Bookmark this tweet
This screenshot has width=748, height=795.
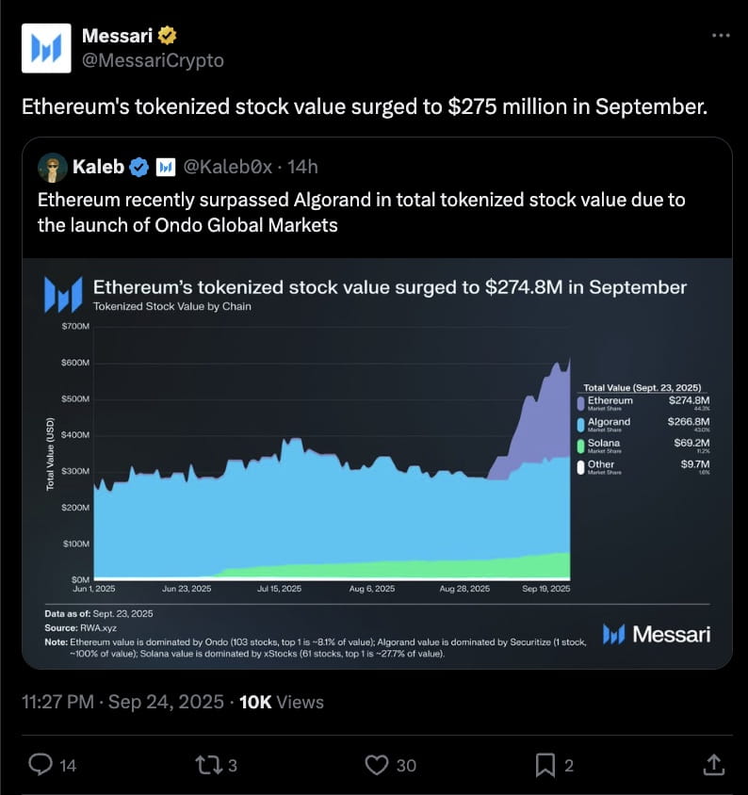click(545, 765)
